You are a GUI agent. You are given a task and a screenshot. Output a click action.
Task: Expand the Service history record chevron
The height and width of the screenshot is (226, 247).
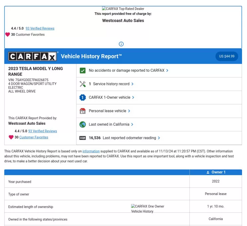pyautogui.click(x=133, y=84)
